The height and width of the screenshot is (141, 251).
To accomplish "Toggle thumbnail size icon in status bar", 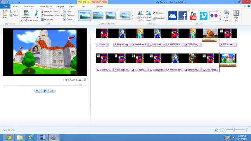I will tap(216, 130).
